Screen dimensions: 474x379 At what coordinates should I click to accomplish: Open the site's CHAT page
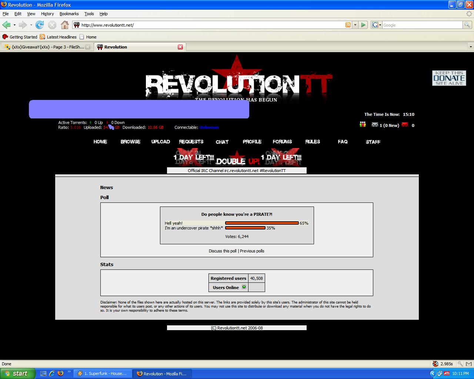point(222,142)
